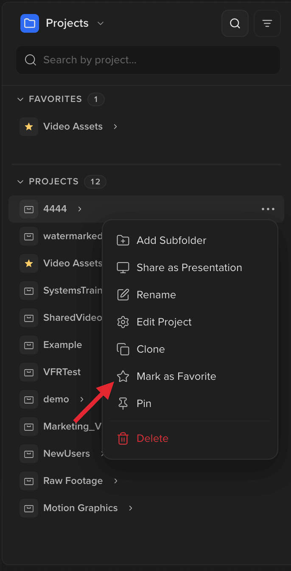Open search with the magnifier button
The height and width of the screenshot is (571, 291).
click(x=235, y=23)
